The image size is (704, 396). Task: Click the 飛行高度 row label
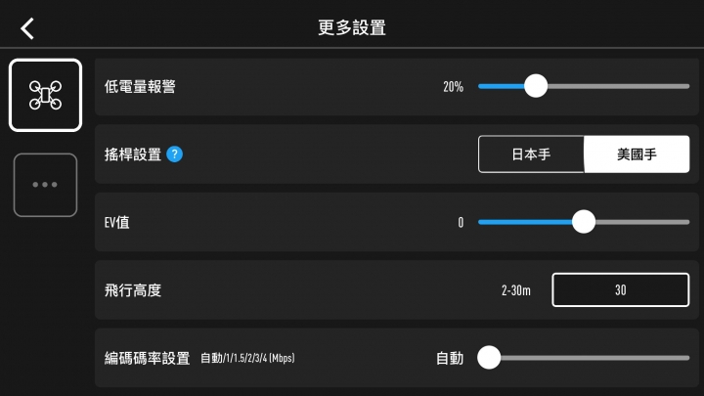(x=133, y=290)
